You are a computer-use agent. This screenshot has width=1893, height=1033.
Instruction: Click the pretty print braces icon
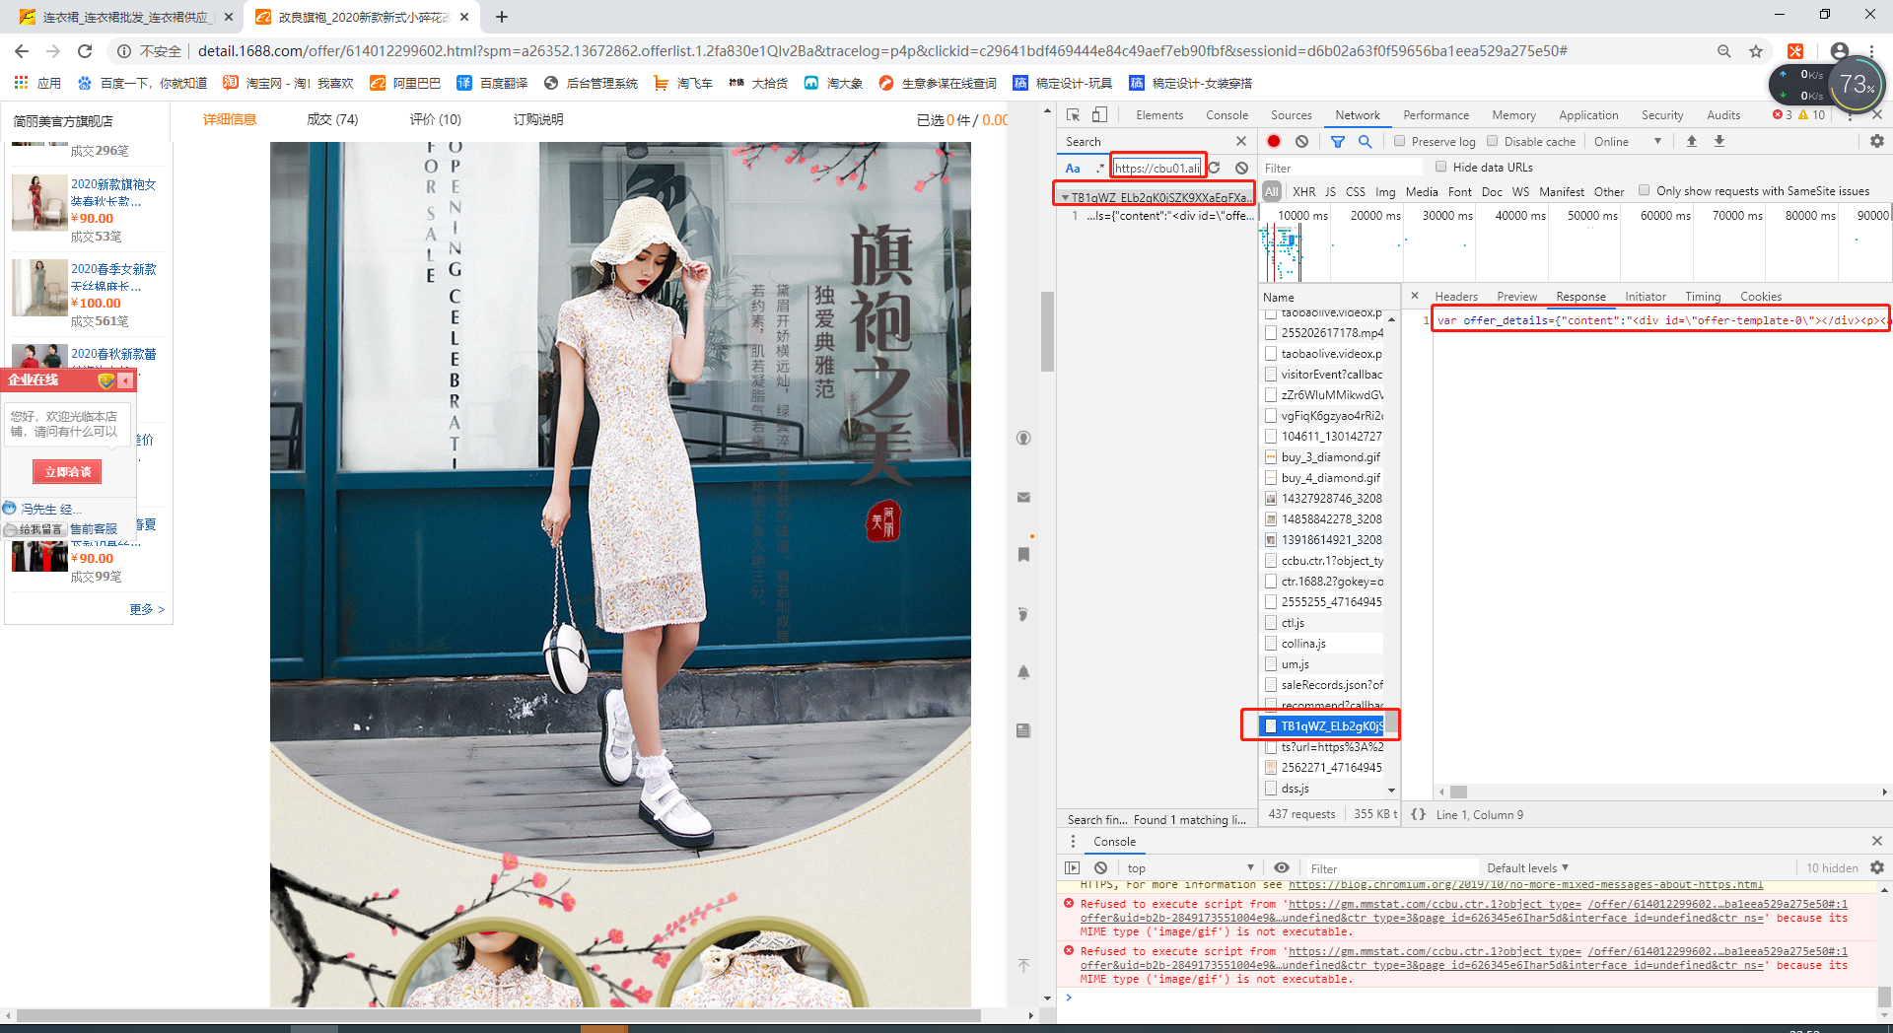click(x=1418, y=814)
